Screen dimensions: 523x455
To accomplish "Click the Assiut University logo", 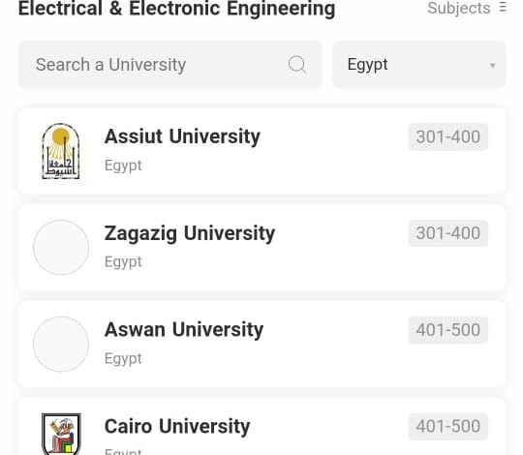I will 61,151.
